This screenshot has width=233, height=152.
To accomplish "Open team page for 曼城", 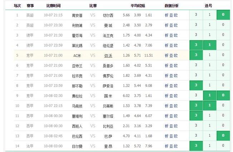I will click(x=108, y=26).
